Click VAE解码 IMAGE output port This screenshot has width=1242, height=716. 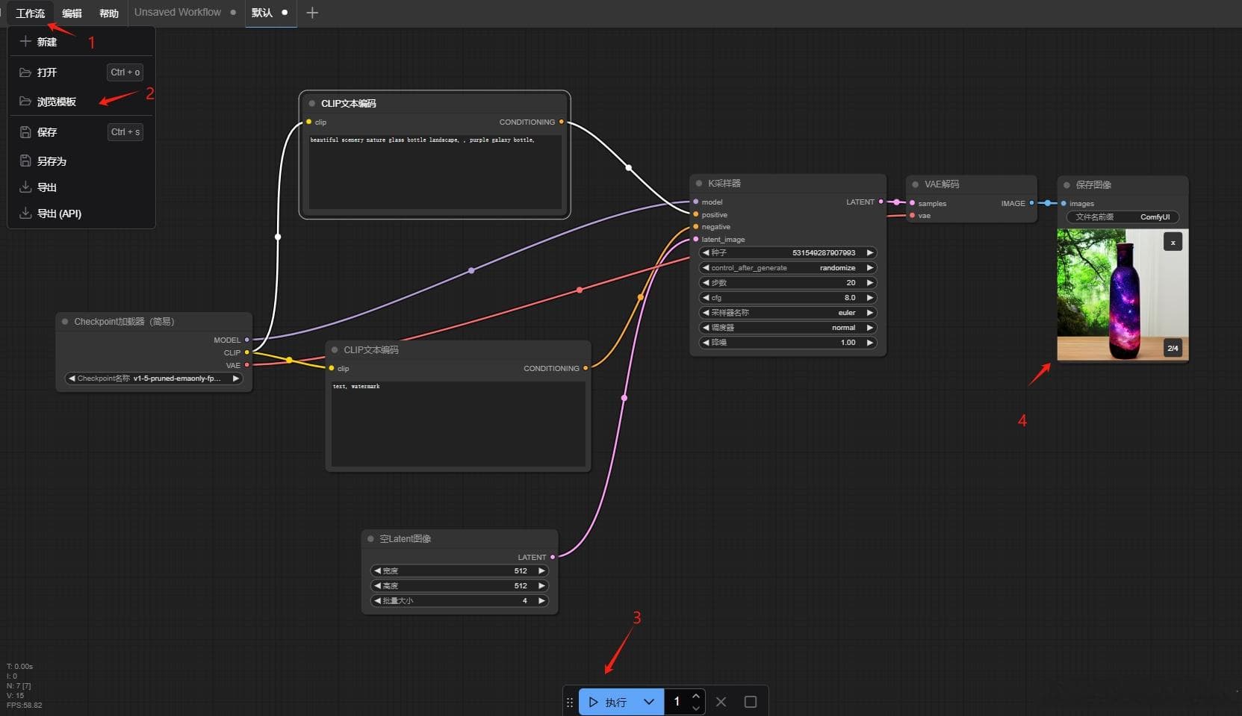pyautogui.click(x=1032, y=203)
